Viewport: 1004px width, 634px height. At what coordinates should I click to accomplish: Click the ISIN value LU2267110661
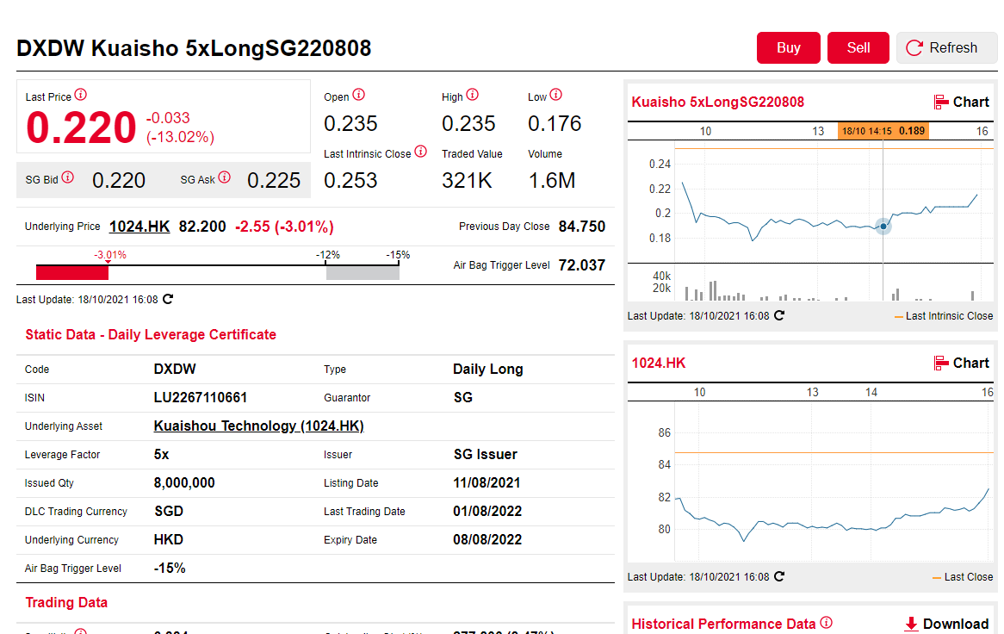pyautogui.click(x=201, y=398)
